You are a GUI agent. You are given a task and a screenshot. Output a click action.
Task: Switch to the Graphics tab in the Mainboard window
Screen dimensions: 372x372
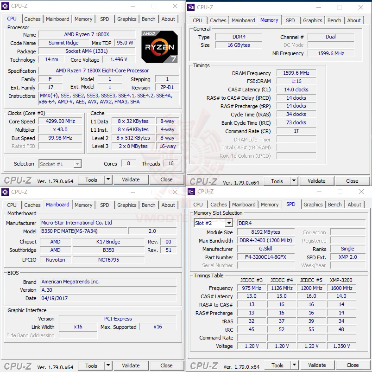point(126,205)
